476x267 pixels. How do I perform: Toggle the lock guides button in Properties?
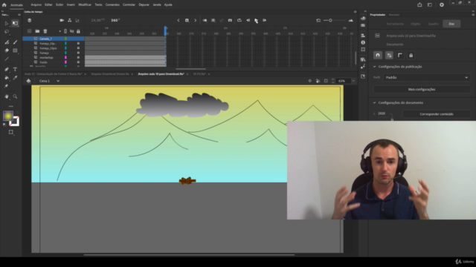[x=411, y=56]
